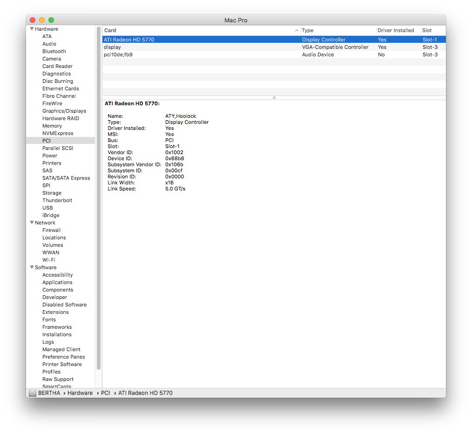Select FireWire in the sidebar
Viewport: 472px width, 435px height.
(x=52, y=103)
